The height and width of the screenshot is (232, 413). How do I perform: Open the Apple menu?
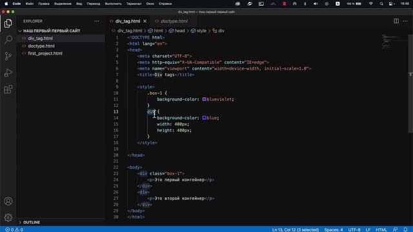coord(6,4)
